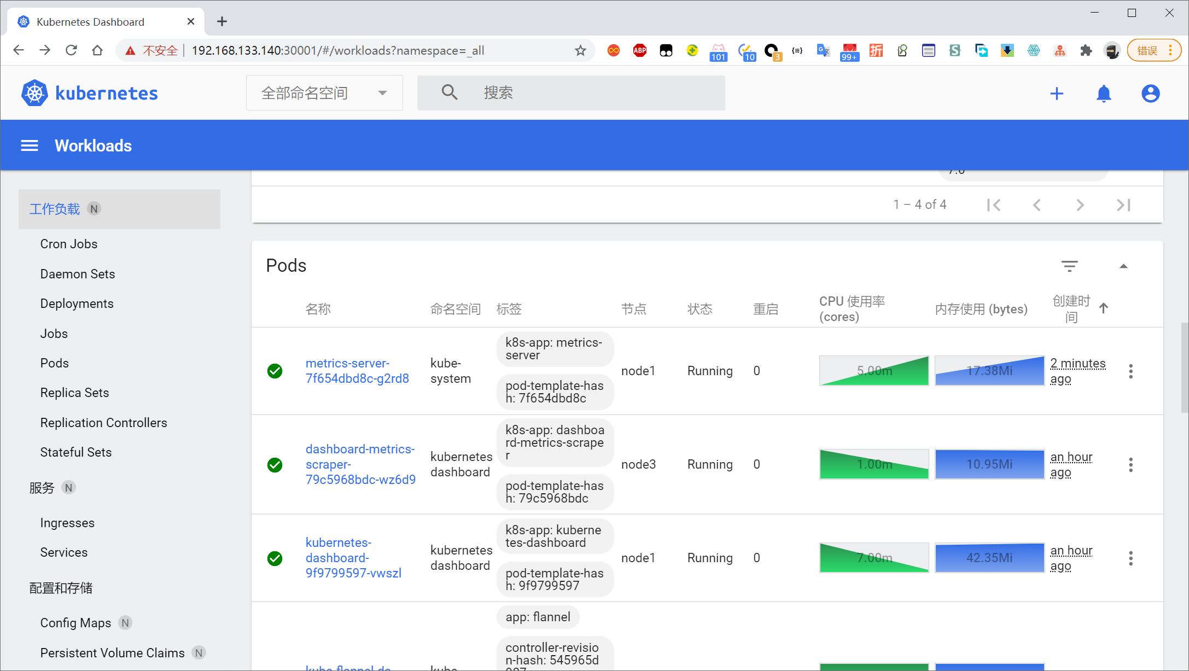This screenshot has height=671, width=1189.
Task: Click the Pods filter icon
Action: click(1069, 266)
